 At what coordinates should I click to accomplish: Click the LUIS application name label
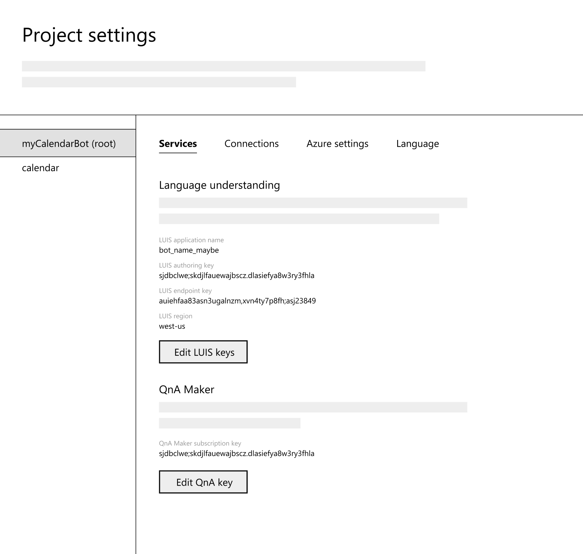[x=192, y=240]
